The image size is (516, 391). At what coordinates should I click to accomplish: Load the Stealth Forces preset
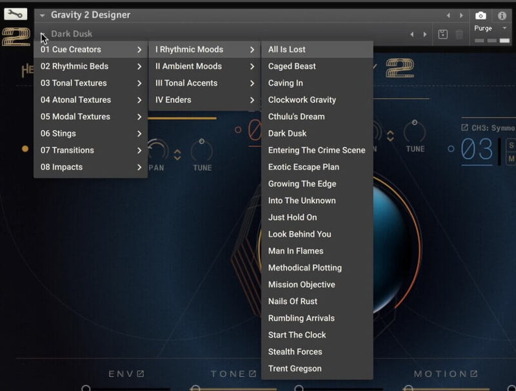point(317,351)
